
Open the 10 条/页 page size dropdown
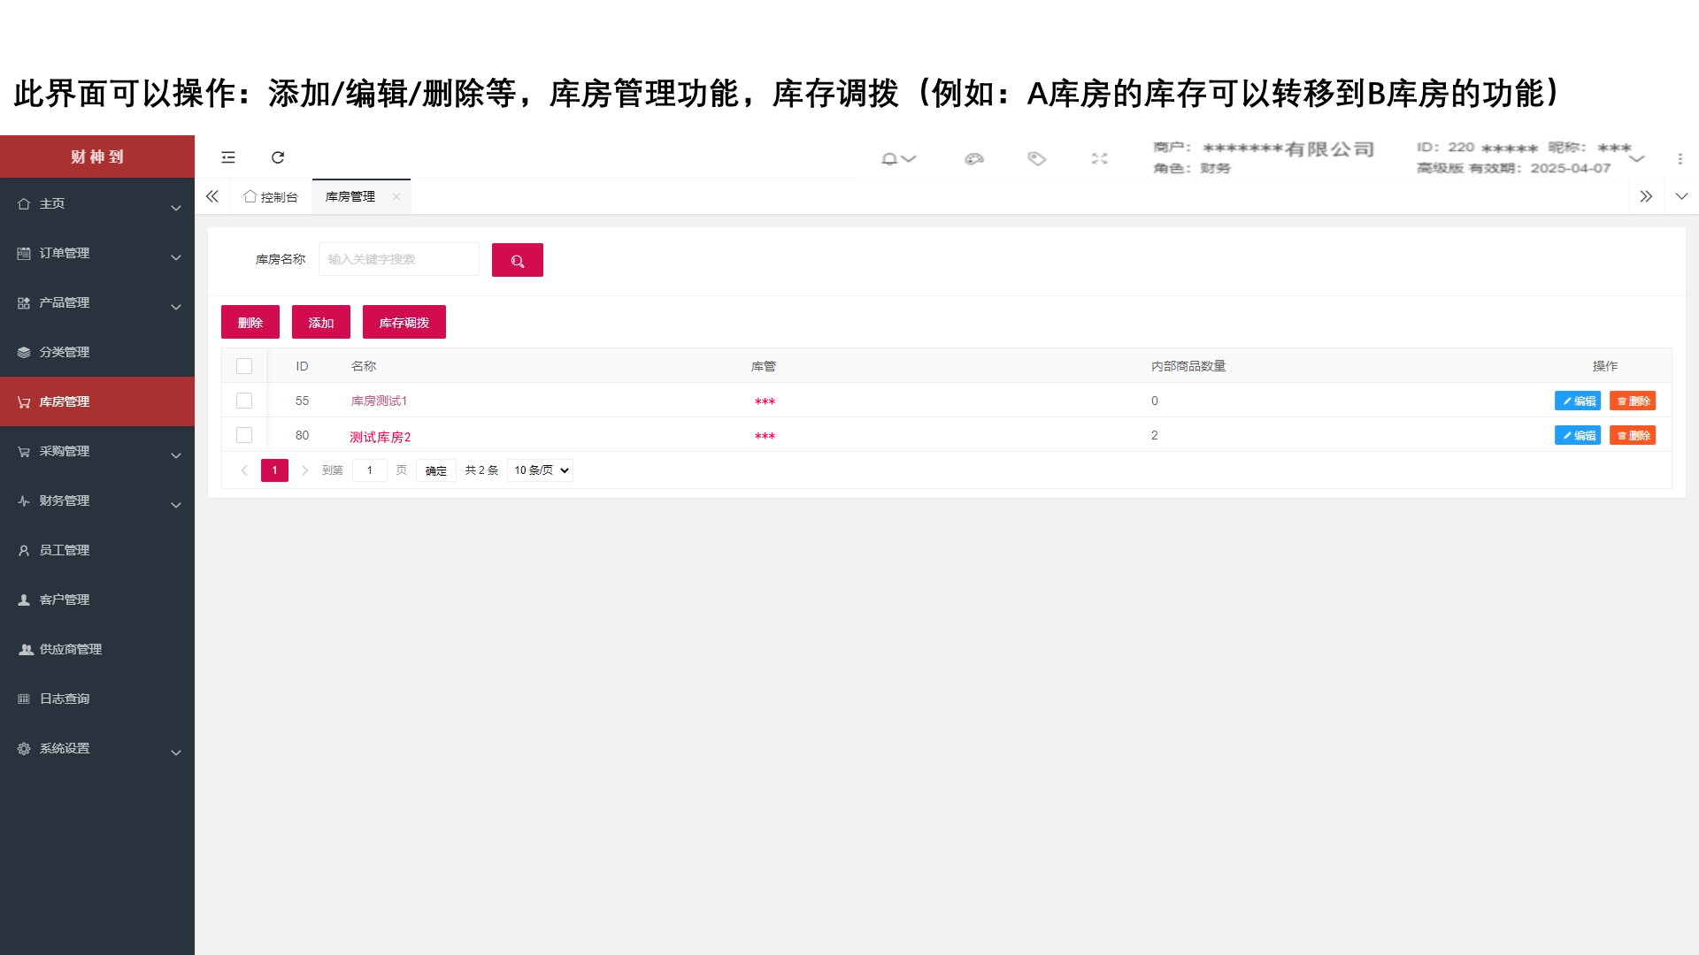pos(541,470)
